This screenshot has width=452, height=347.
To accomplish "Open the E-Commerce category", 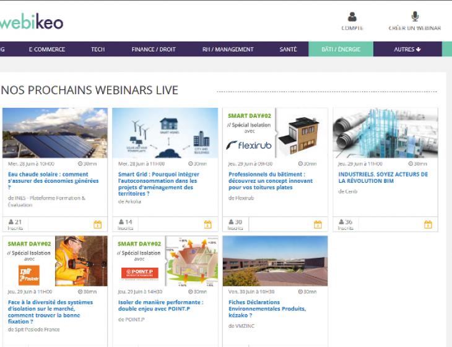I will click(47, 50).
